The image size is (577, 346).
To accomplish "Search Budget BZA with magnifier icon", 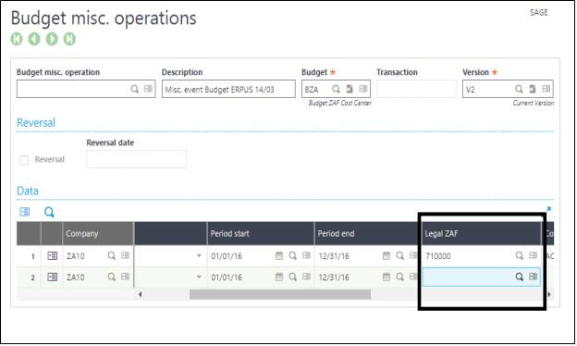I will tap(336, 89).
